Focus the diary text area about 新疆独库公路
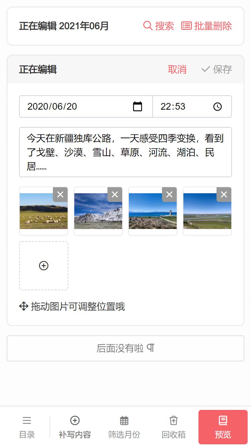 click(125, 152)
